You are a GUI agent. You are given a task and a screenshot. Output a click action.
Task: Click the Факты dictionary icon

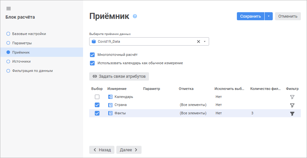click(x=111, y=113)
